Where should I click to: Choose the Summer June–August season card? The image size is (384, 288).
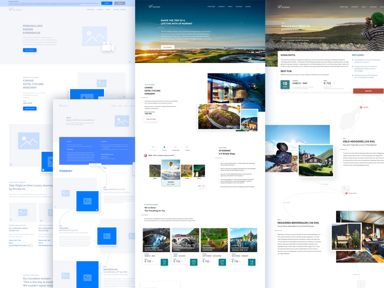171,173
